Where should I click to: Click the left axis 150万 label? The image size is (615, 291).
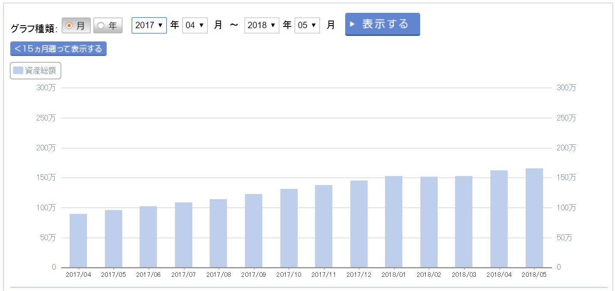point(46,177)
